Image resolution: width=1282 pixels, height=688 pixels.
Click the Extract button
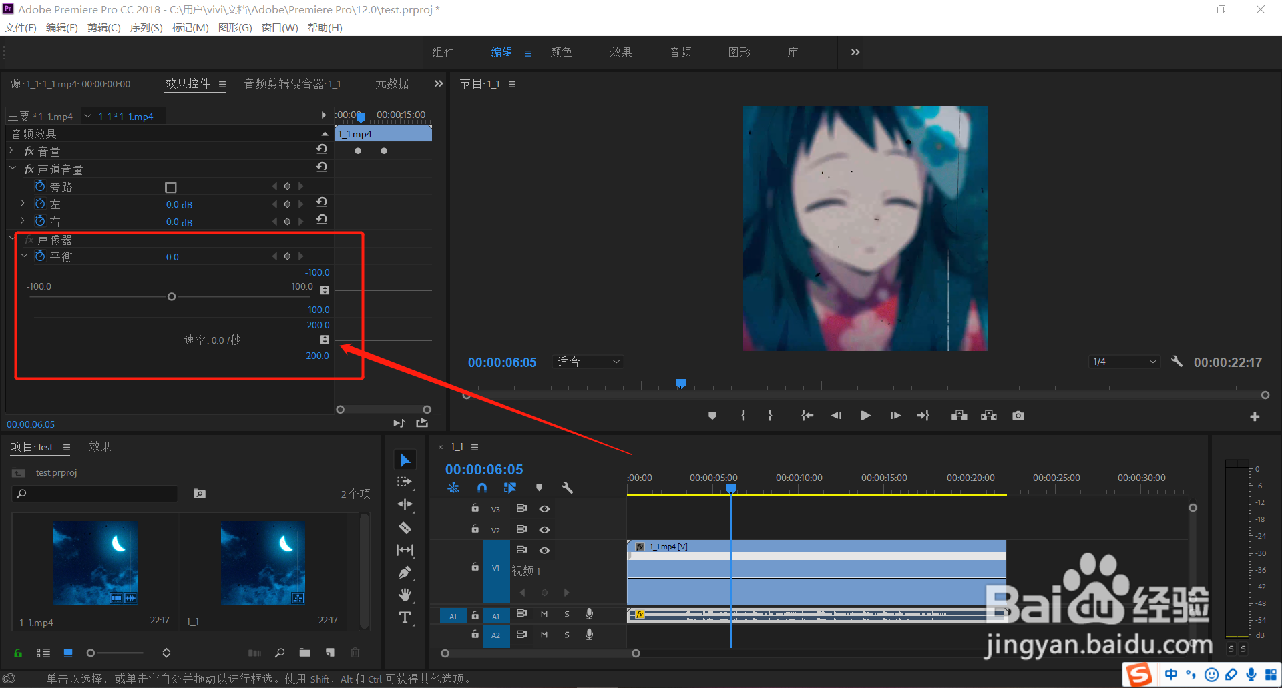pyautogui.click(x=989, y=416)
